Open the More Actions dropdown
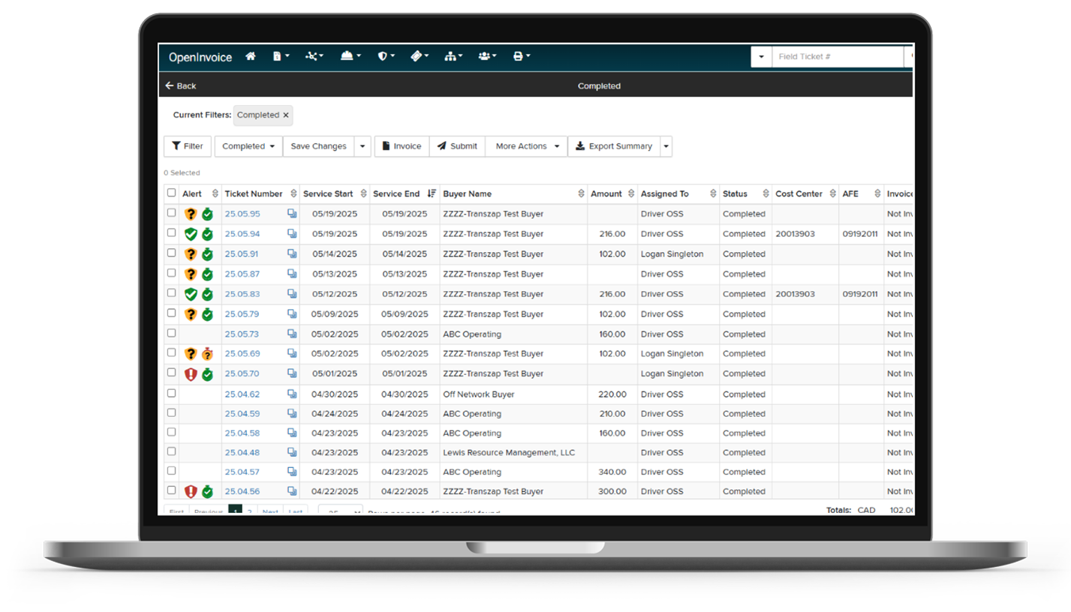 tap(527, 146)
